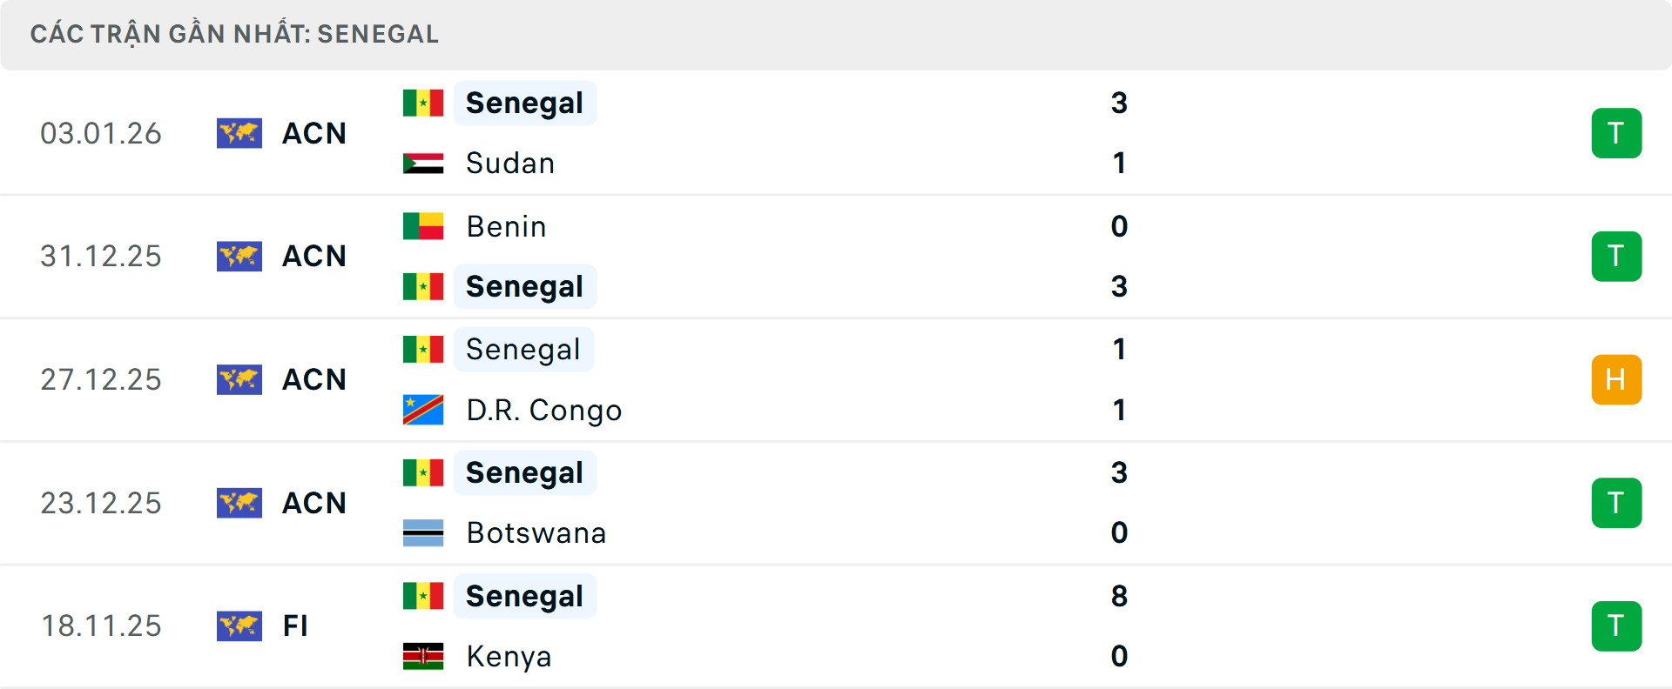The height and width of the screenshot is (689, 1672).
Task: Select the ACN label on the 31.12.25 row
Action: coord(313,256)
